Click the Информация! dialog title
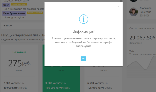The image size is (156, 92). click(84, 32)
